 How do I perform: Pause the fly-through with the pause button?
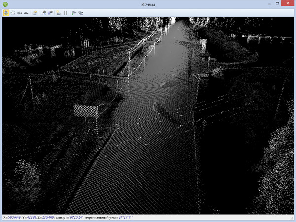pos(65,13)
